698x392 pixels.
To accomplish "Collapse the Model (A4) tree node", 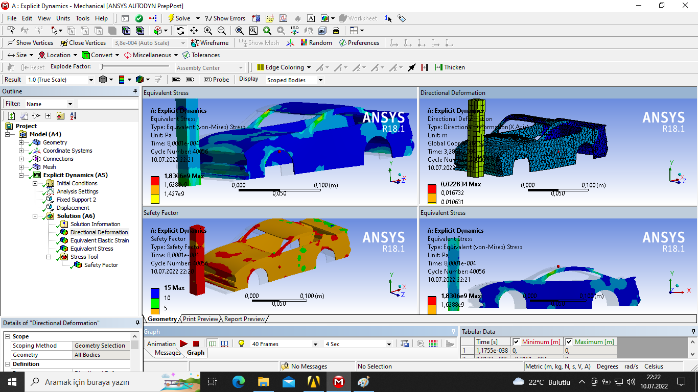I will pos(8,134).
